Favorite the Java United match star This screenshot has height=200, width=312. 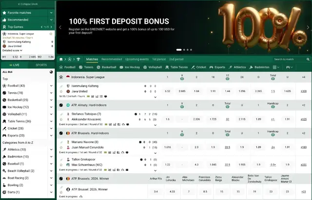click(x=61, y=91)
